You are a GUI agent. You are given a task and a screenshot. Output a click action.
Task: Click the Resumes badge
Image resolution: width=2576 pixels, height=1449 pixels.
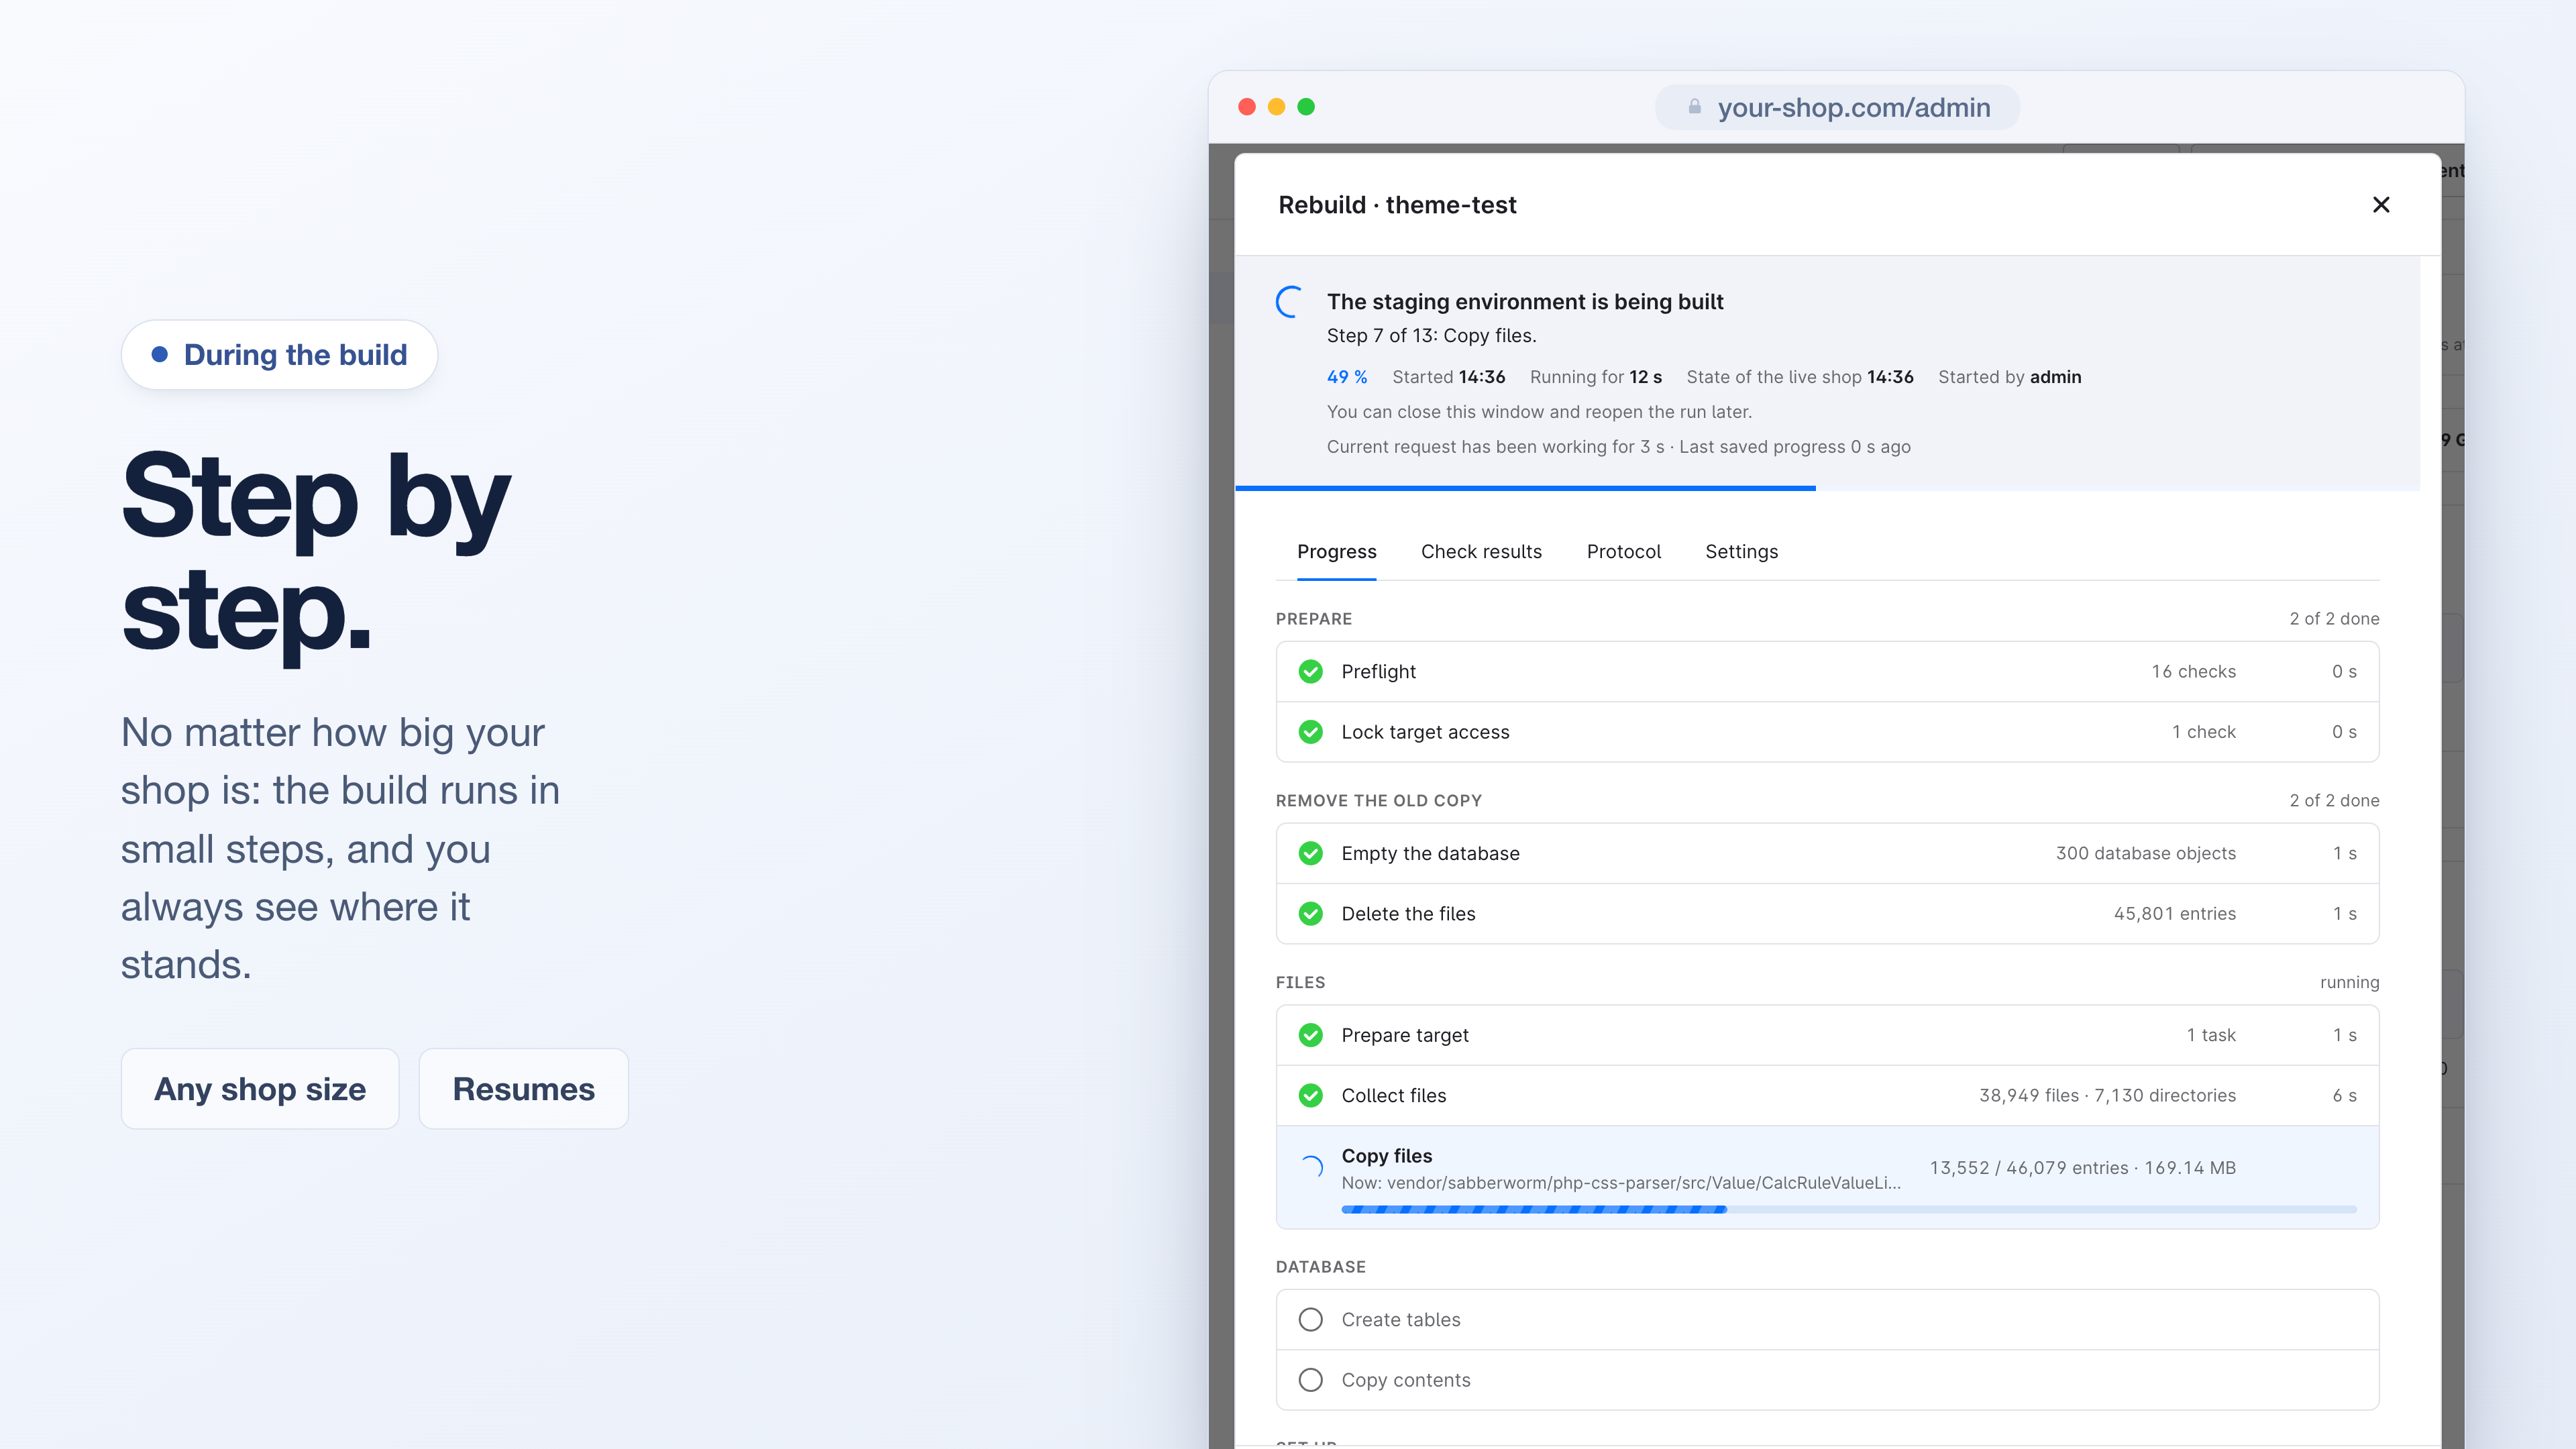pos(523,1089)
